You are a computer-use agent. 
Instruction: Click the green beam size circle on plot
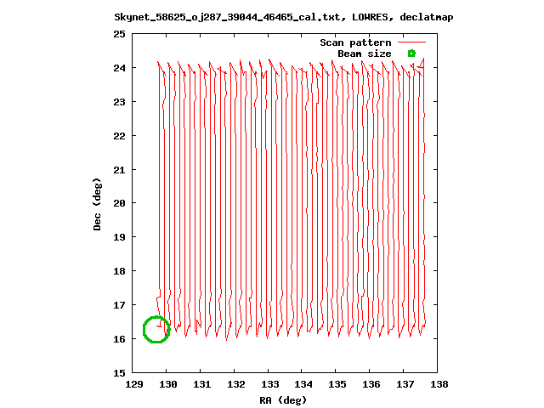[156, 329]
